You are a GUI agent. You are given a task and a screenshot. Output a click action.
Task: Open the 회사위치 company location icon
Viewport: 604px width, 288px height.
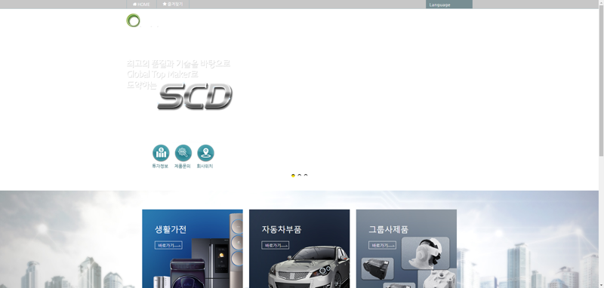click(x=205, y=152)
